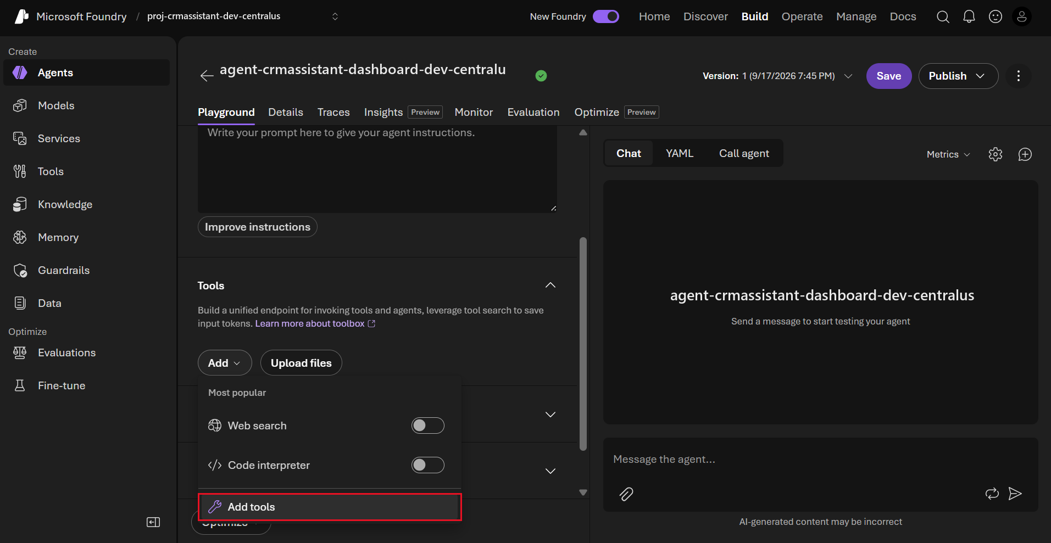
Task: Open the Publish dropdown
Action: [958, 76]
